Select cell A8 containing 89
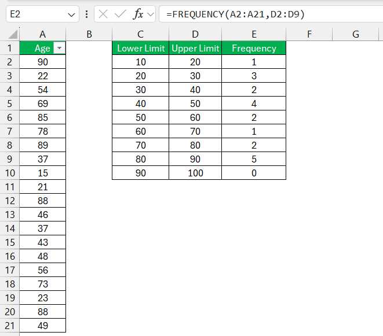 tap(42, 145)
